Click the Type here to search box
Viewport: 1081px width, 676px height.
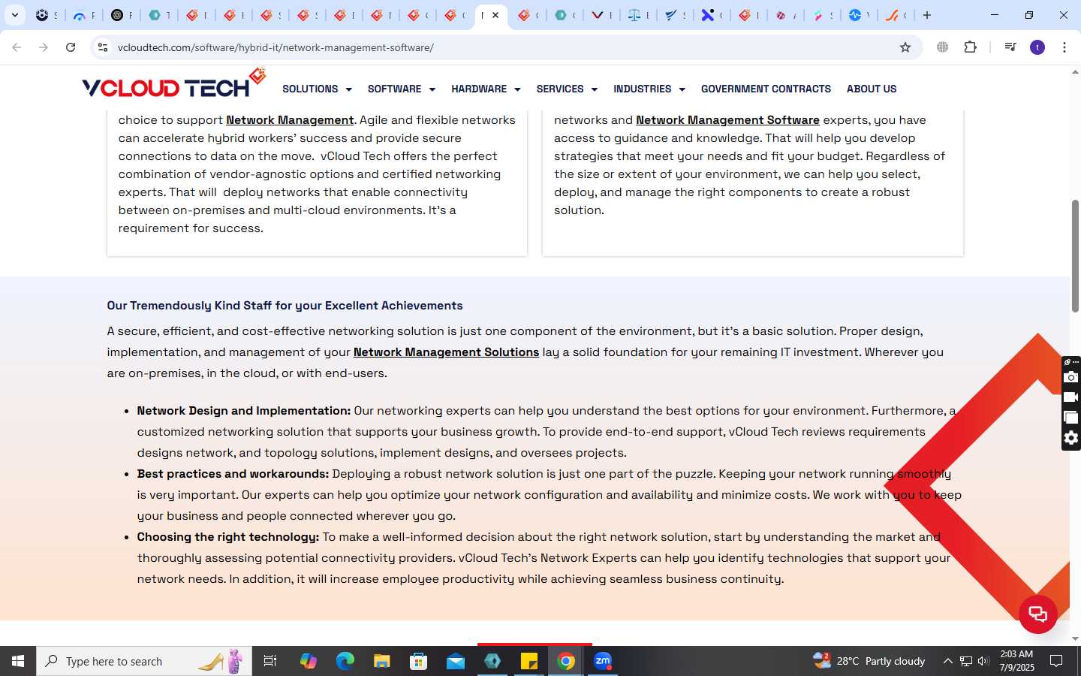pyautogui.click(x=144, y=661)
